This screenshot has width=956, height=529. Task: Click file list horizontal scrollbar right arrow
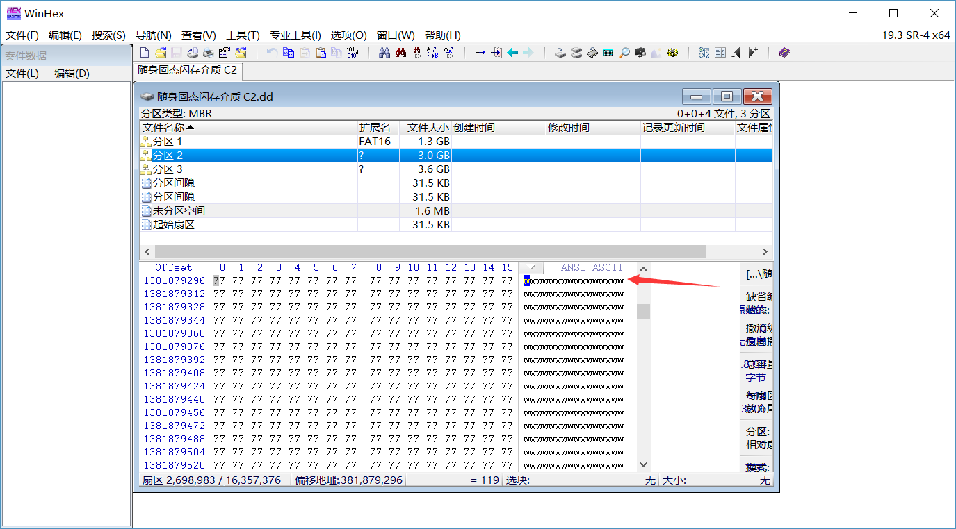point(765,251)
